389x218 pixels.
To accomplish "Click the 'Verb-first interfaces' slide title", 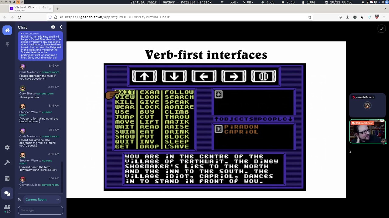I will click(x=206, y=55).
